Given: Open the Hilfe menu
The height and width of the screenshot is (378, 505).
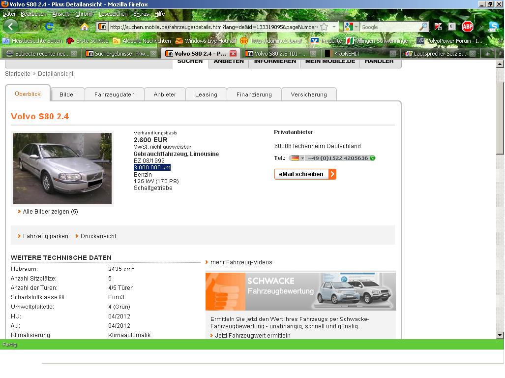Looking at the screenshot, I should (x=159, y=14).
